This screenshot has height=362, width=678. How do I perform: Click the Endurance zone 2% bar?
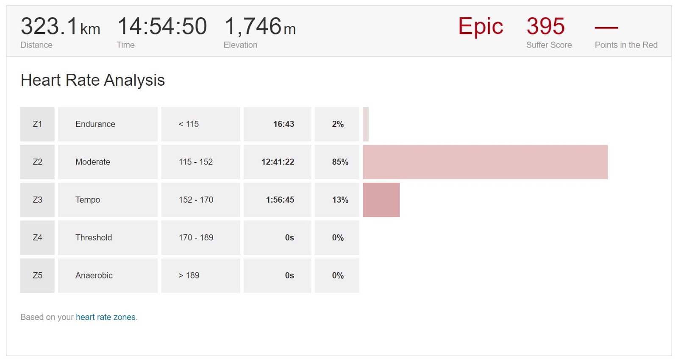366,124
